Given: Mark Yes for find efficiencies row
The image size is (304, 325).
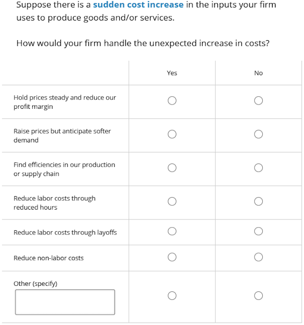Looking at the screenshot, I should [x=172, y=168].
